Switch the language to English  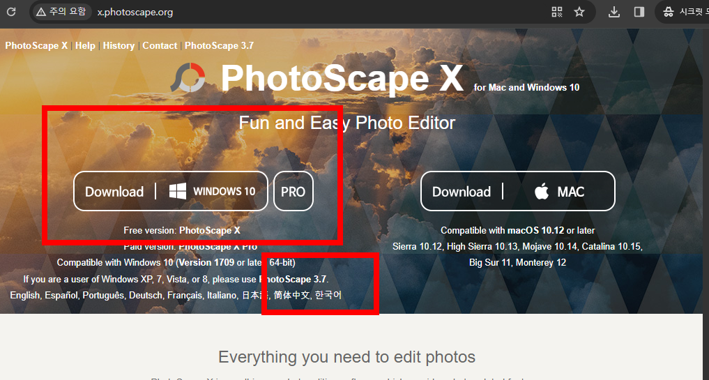point(26,296)
